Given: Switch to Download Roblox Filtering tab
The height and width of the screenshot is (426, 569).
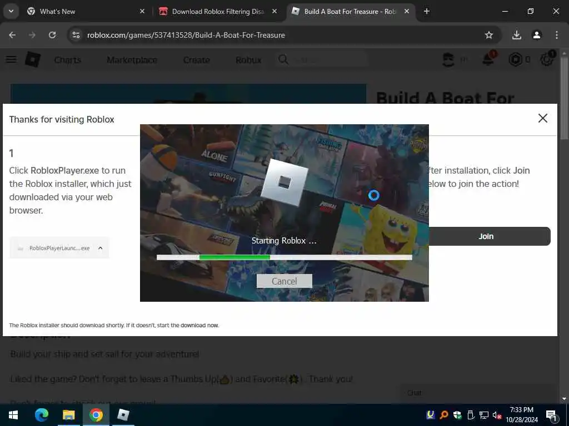Looking at the screenshot, I should click(x=218, y=11).
